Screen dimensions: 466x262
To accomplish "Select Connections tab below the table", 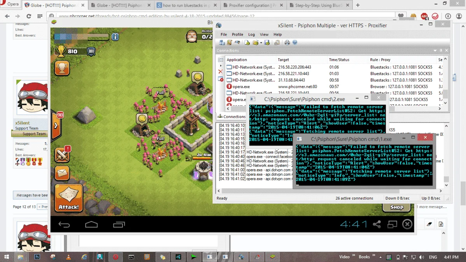I will tap(231, 117).
